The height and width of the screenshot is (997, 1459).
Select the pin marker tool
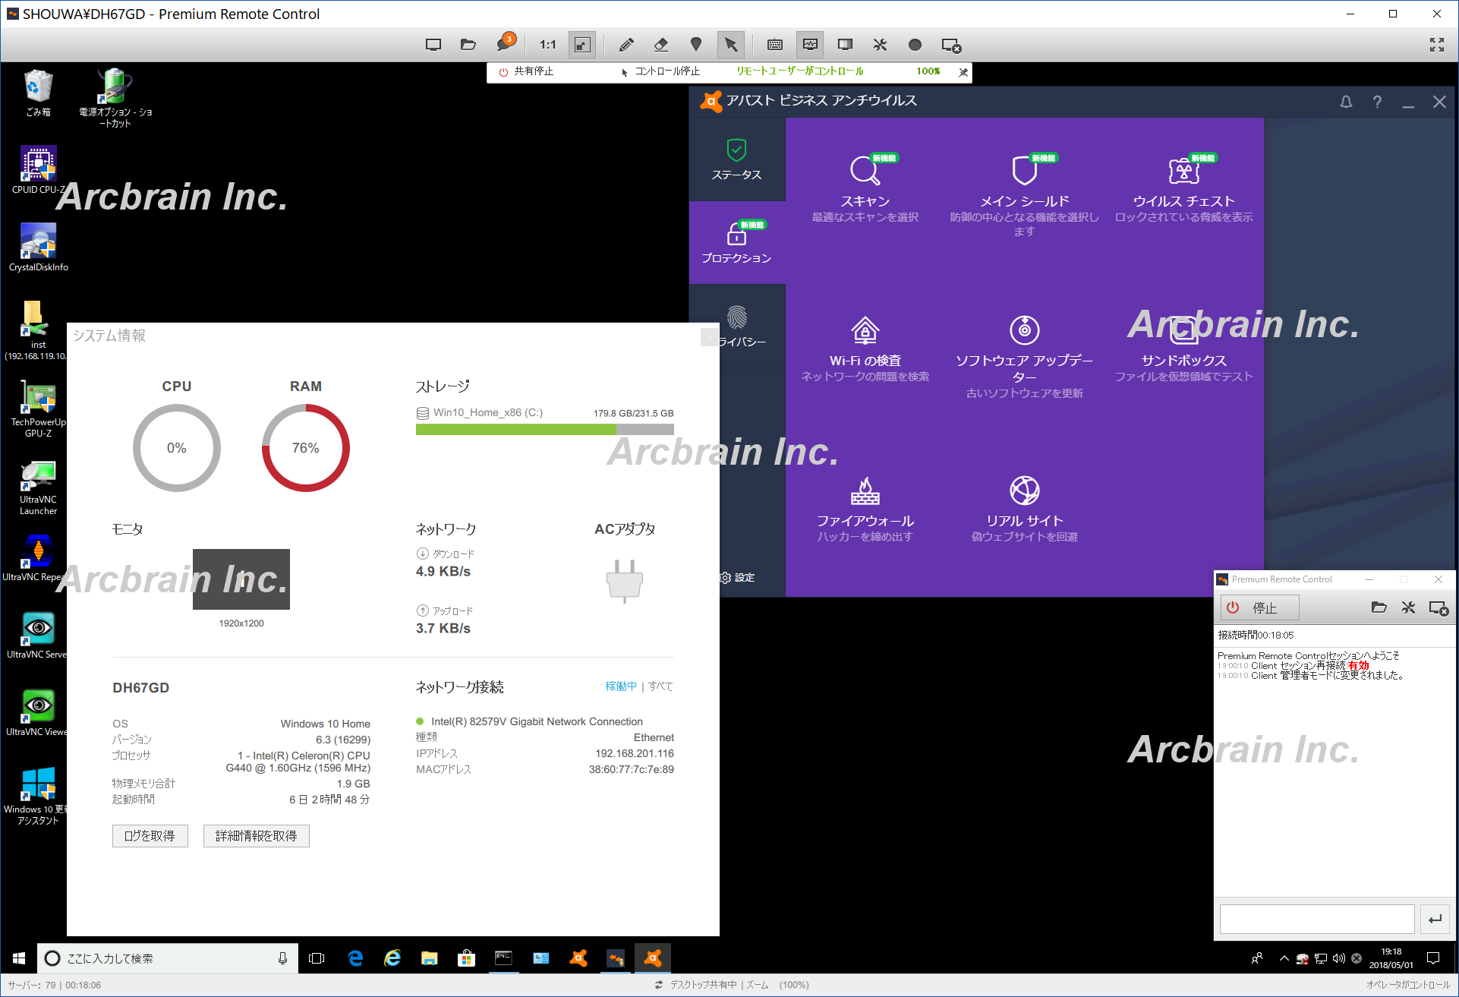[696, 45]
